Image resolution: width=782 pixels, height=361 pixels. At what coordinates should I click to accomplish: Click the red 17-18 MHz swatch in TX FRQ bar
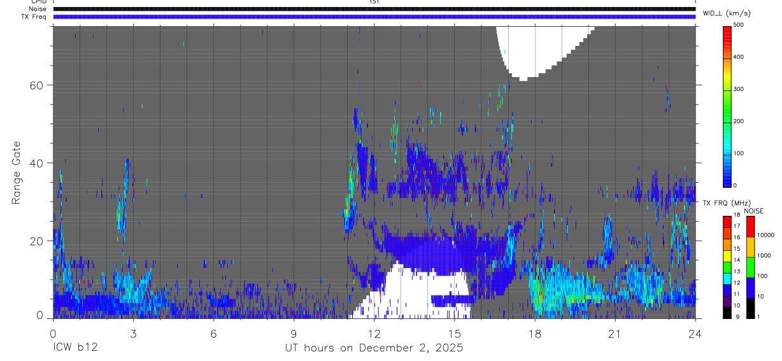point(727,222)
